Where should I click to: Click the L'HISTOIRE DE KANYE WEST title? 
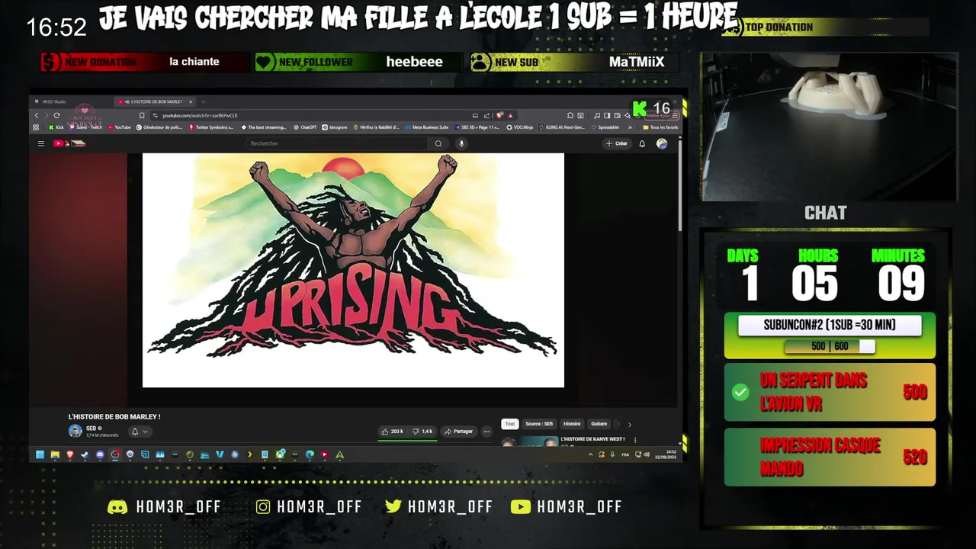point(592,439)
